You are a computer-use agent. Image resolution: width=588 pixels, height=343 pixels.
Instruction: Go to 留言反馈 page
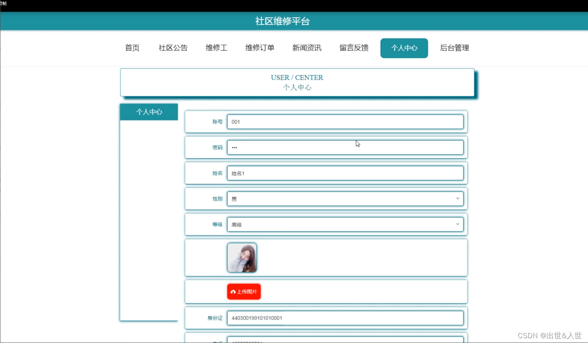coord(353,48)
